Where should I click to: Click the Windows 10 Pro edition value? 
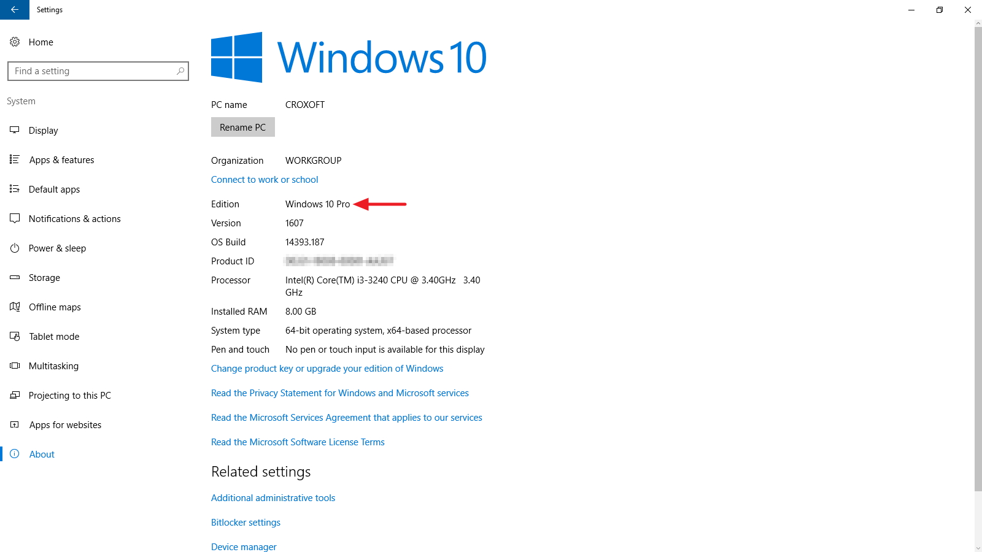coord(318,204)
